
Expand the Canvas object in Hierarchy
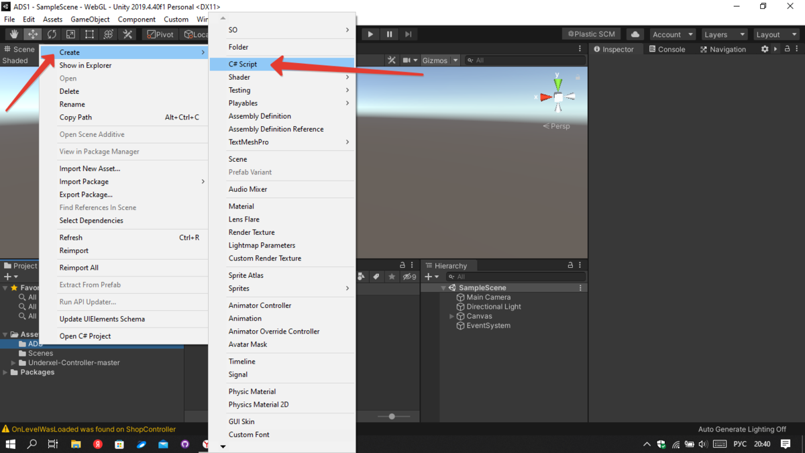pyautogui.click(x=451, y=316)
